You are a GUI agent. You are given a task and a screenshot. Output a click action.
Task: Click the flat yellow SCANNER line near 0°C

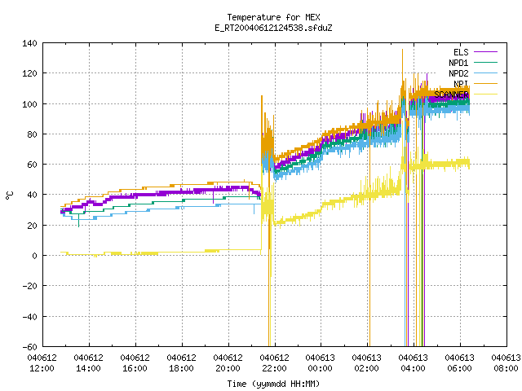pos(160,253)
